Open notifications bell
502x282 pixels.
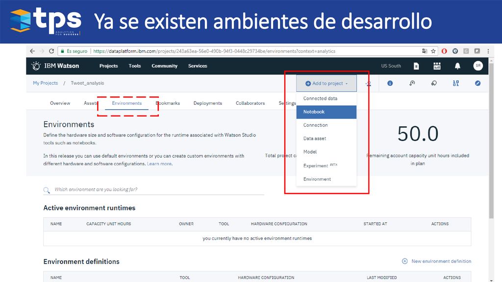pos(457,66)
